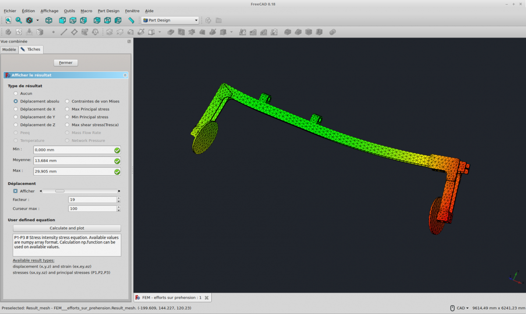Open the Part Design workbench dropdown
Viewport: 526px width, 314px height.
(170, 20)
